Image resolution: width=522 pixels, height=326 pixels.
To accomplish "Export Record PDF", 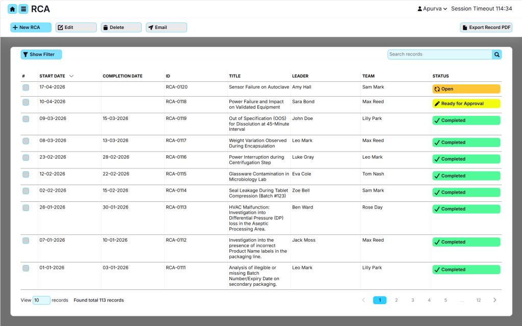I will (486, 27).
